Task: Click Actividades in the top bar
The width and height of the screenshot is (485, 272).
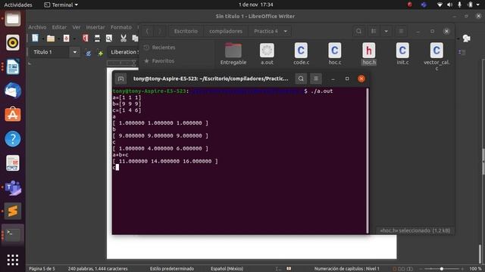Action: [18, 5]
